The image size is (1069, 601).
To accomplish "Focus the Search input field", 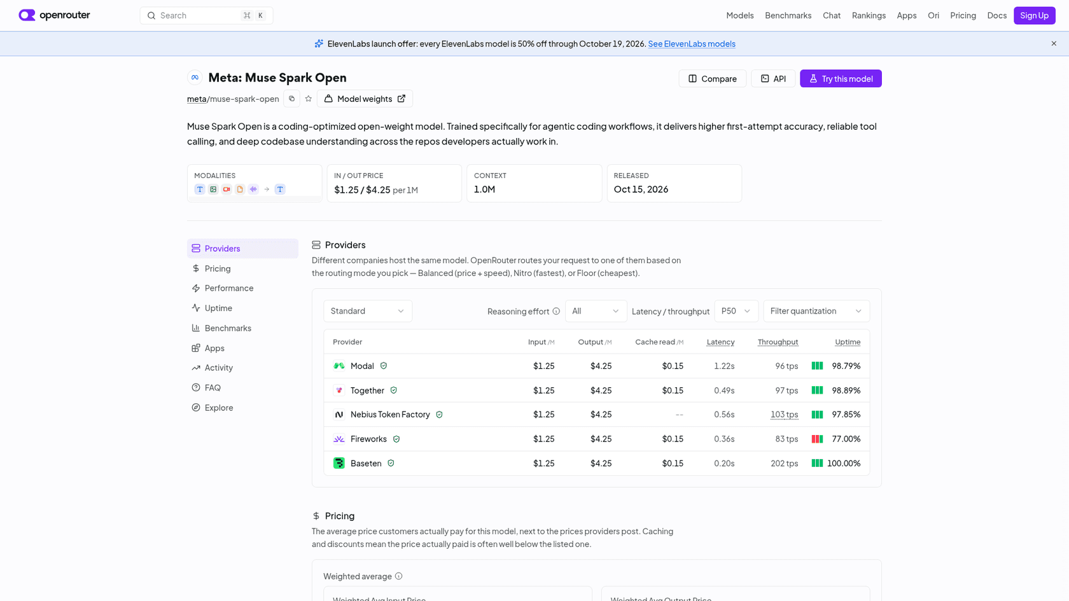I will [x=206, y=15].
